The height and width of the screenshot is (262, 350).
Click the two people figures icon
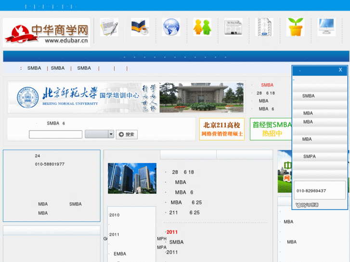tap(202, 27)
